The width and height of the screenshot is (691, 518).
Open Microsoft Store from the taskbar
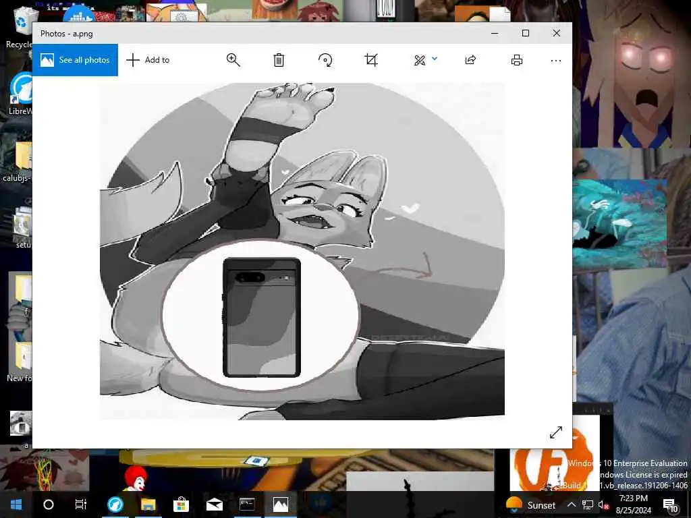pyautogui.click(x=181, y=505)
